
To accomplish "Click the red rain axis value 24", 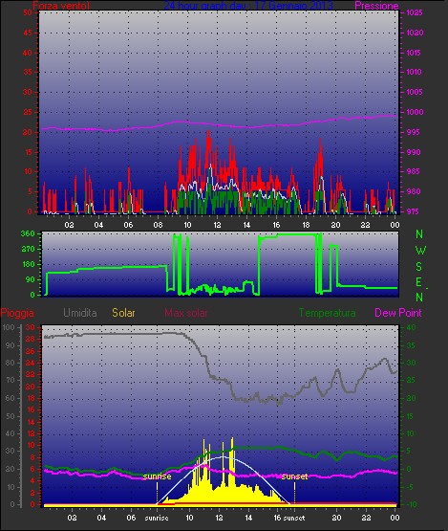I will tap(31, 363).
